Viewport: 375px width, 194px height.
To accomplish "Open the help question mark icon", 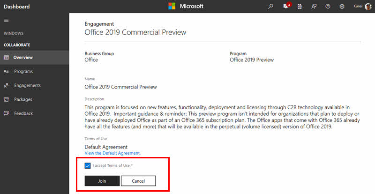I will coord(328,7).
